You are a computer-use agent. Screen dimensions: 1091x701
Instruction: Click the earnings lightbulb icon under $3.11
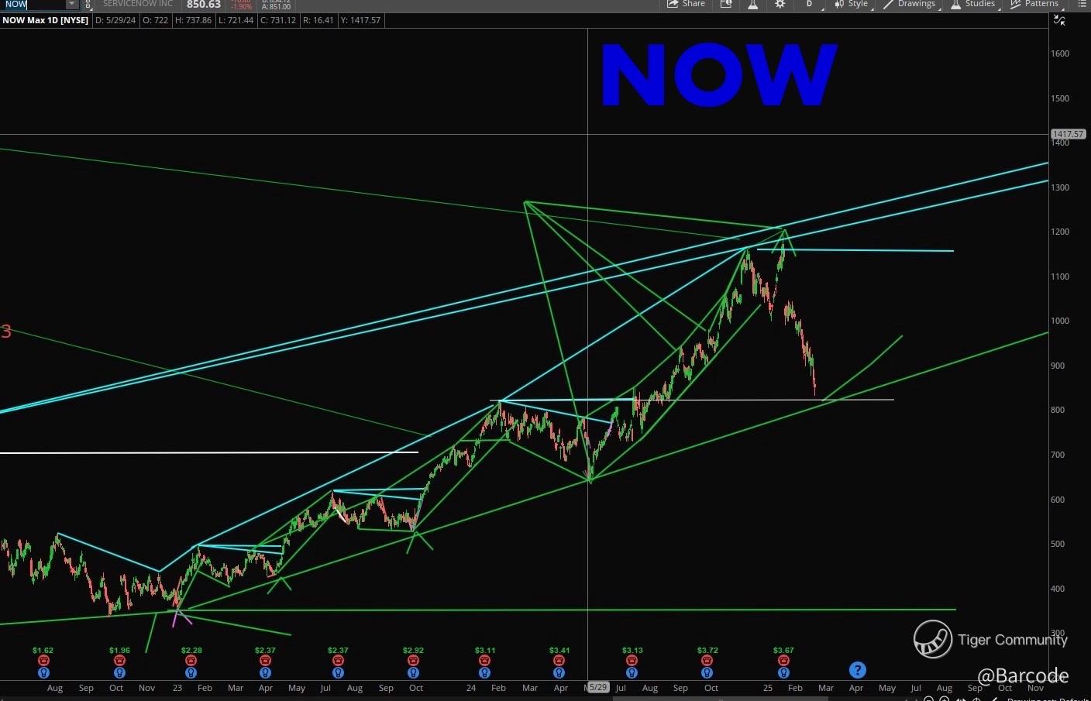(485, 673)
